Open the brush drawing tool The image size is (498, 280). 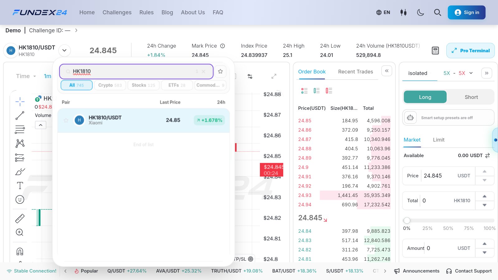(x=20, y=172)
